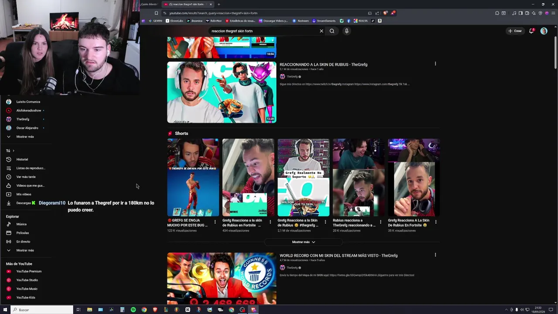This screenshot has width=558, height=314.
Task: Open En directo in the Explorar section
Action: 23,242
